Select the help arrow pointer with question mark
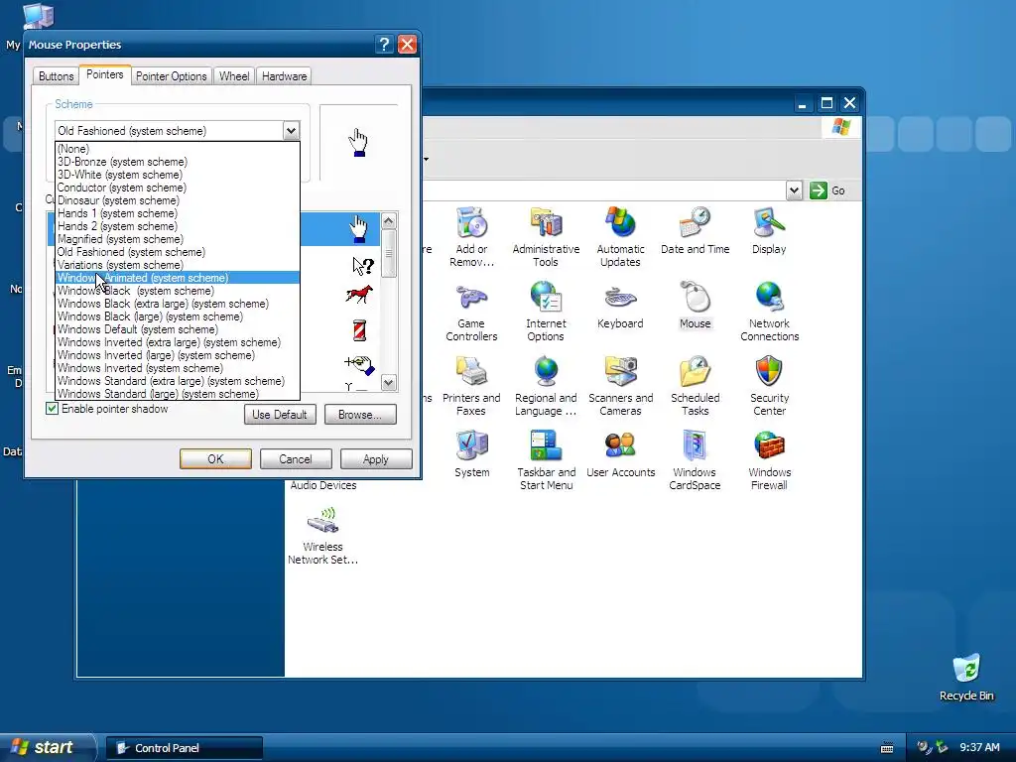The image size is (1016, 762). (363, 265)
